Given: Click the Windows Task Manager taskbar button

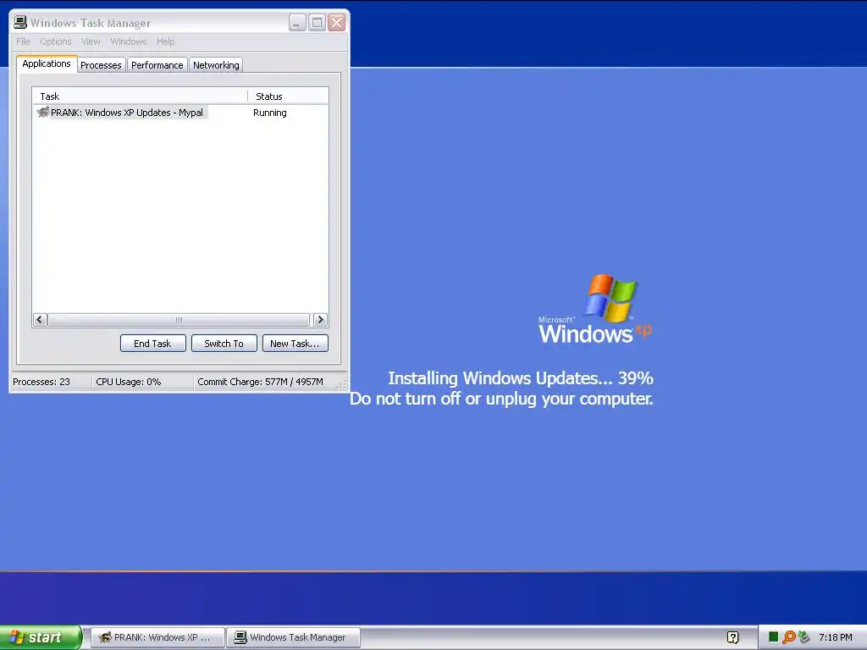Looking at the screenshot, I should 293,637.
